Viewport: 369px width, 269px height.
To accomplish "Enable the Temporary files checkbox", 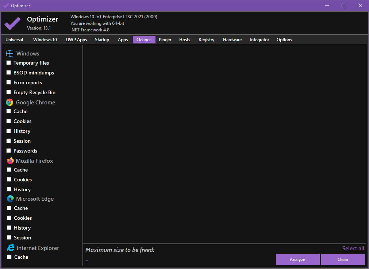I will (x=9, y=63).
